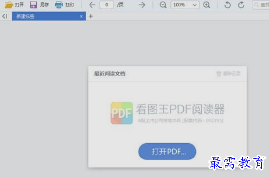Go to next page with right arrow

(142, 5)
